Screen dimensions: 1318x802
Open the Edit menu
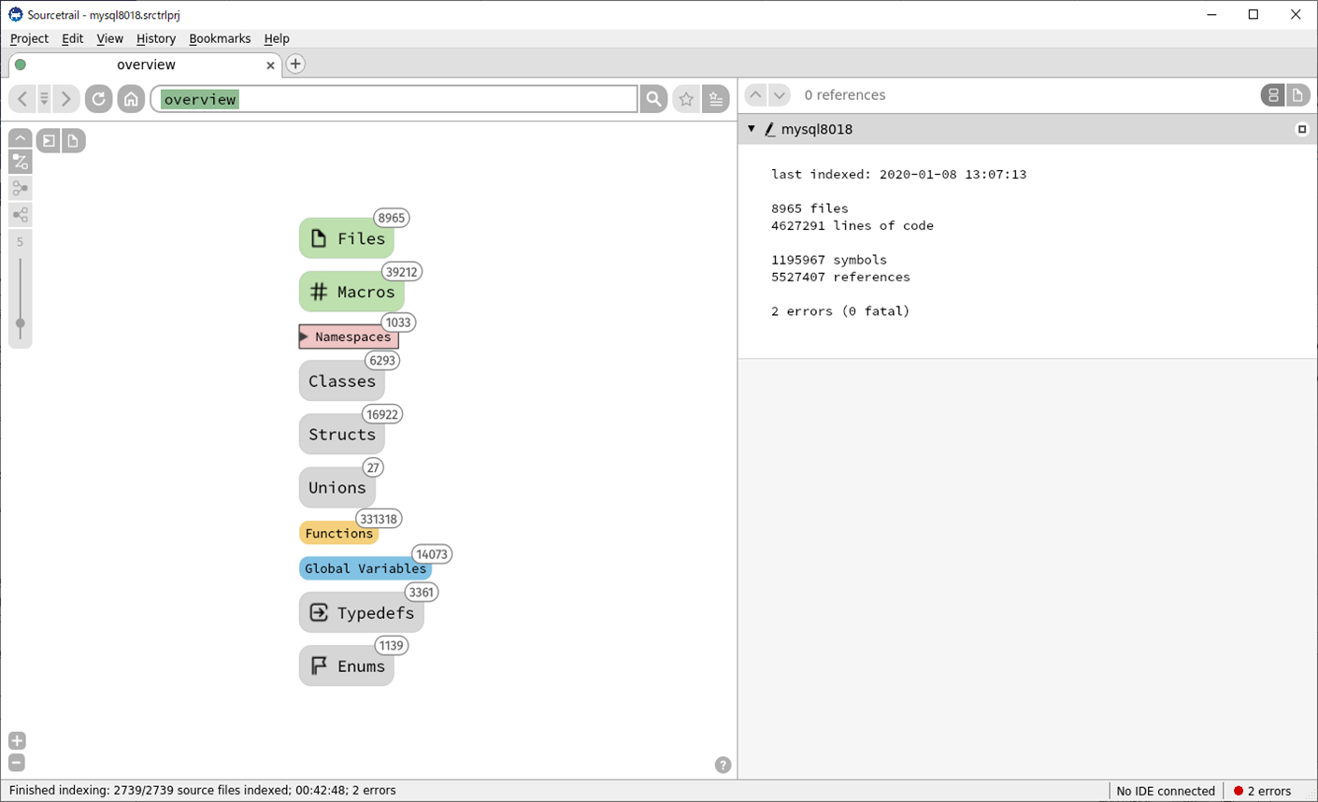pyautogui.click(x=72, y=38)
